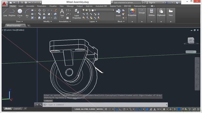
Task: Toggle dynamic input in status bar
Action: [x=116, y=109]
